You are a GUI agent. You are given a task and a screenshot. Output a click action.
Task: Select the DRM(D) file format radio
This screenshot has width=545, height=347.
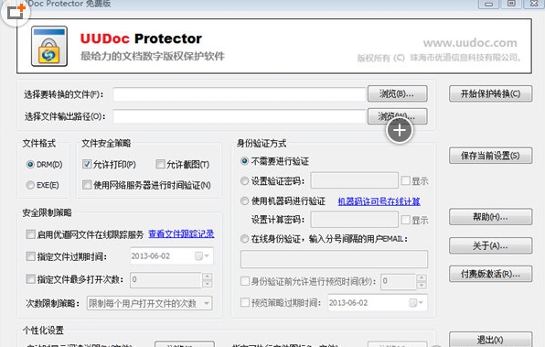point(30,164)
